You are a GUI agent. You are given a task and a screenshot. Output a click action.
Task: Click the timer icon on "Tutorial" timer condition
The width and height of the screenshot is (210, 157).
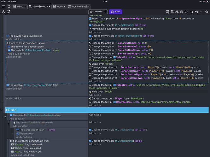pos(14,122)
